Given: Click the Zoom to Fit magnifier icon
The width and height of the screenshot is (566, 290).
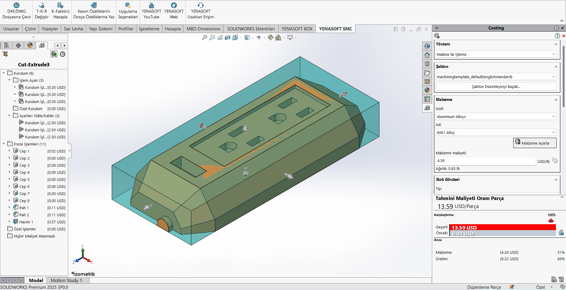Looking at the screenshot, I should tap(204, 37).
